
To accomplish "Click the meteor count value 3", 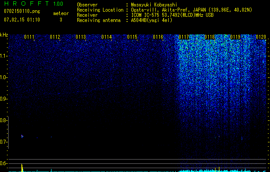I will (61, 20).
